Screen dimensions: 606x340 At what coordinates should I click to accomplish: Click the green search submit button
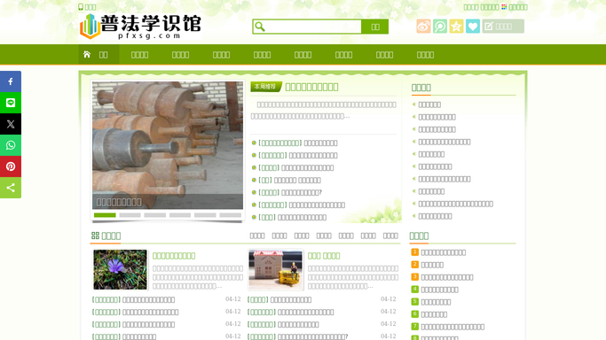point(375,27)
